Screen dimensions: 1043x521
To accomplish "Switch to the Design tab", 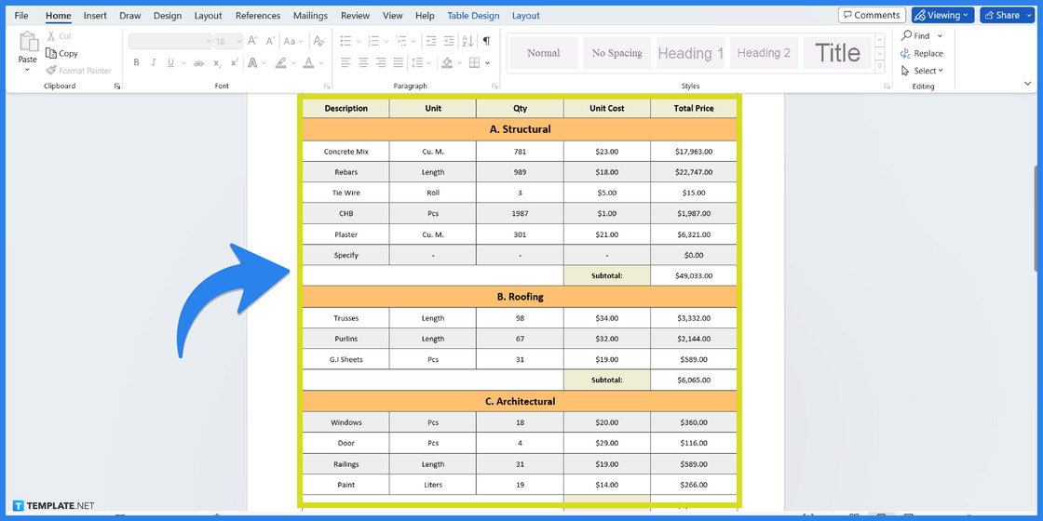I will coord(167,15).
